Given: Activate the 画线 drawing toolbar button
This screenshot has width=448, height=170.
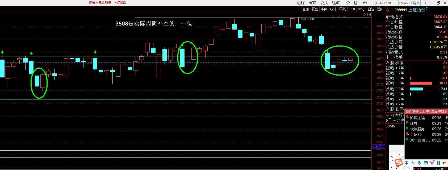Looking at the screenshot, I should coord(343,9).
